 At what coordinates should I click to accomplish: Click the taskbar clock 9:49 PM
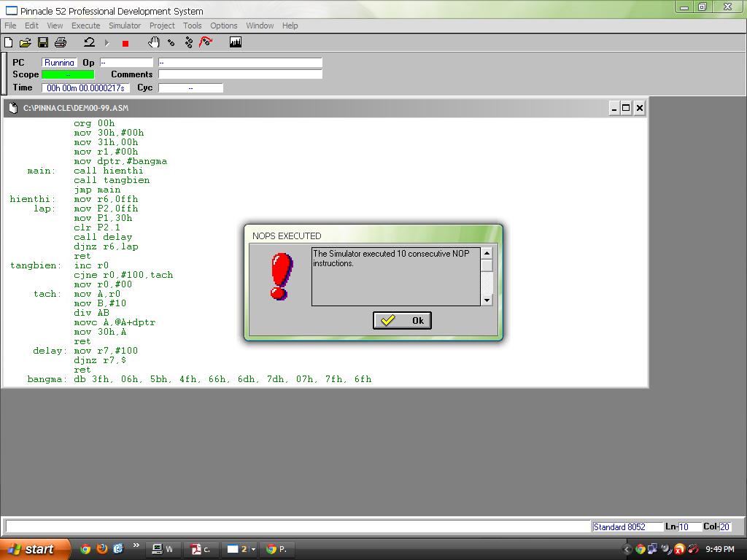point(720,549)
